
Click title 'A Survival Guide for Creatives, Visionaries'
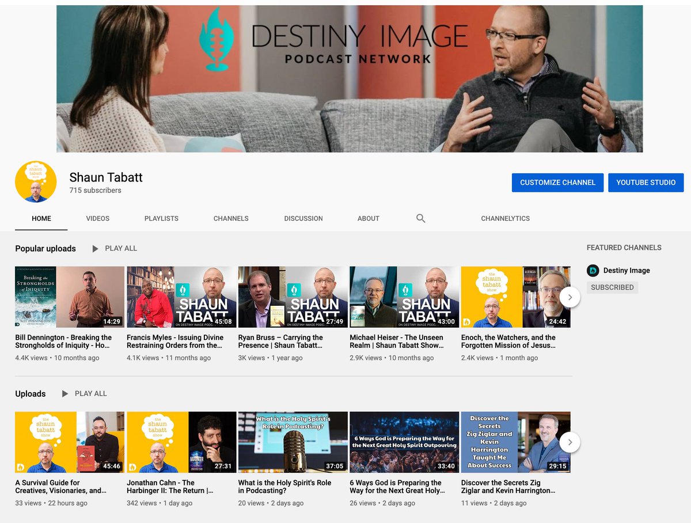click(x=61, y=487)
